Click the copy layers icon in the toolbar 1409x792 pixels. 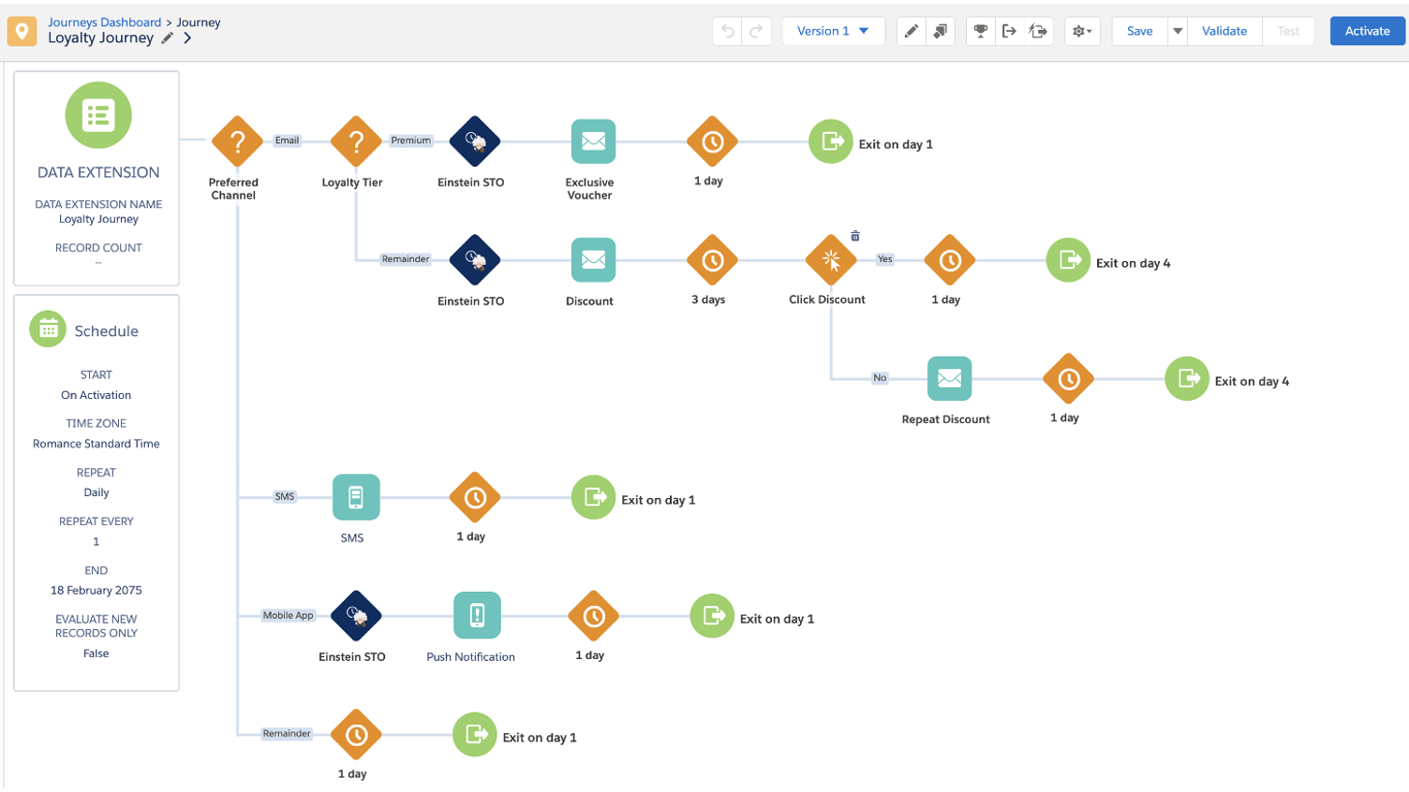click(x=940, y=31)
